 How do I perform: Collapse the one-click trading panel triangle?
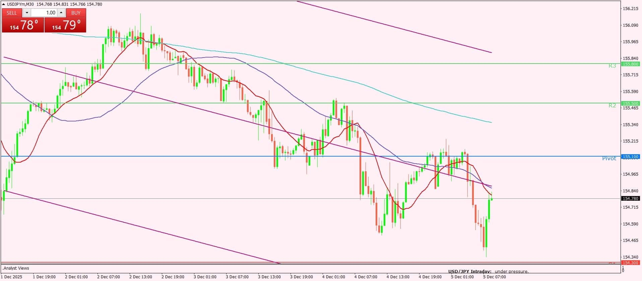click(4, 4)
